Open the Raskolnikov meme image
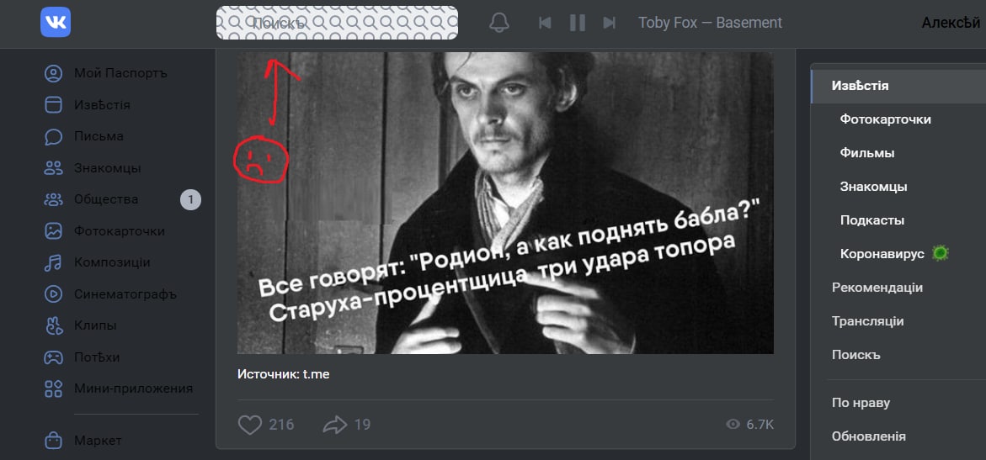This screenshot has height=460, width=986. 505,203
